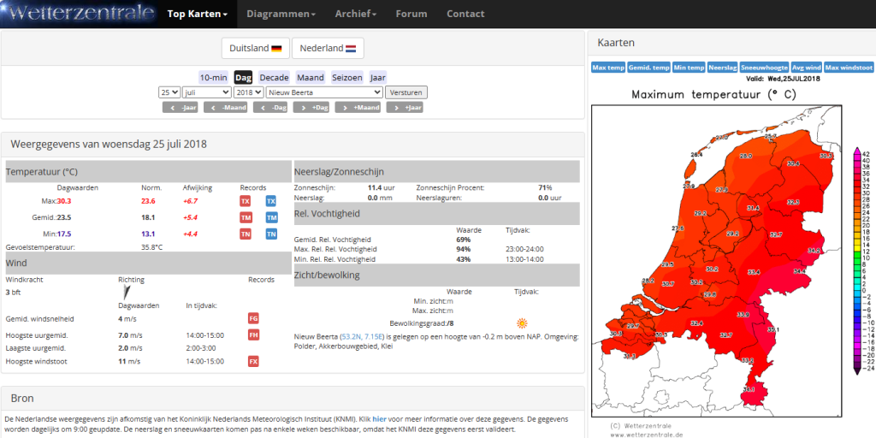This screenshot has height=438, width=876.
Task: Click the Versturen button
Action: click(x=406, y=92)
